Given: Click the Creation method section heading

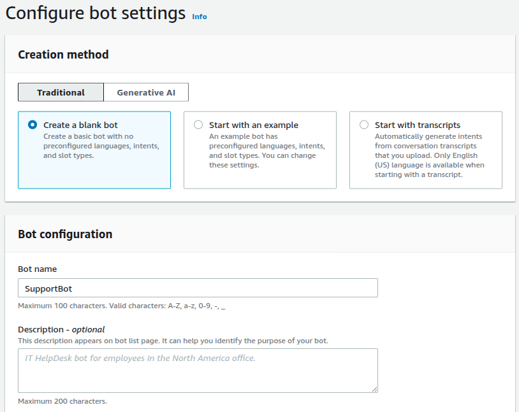Looking at the screenshot, I should click(x=63, y=55).
